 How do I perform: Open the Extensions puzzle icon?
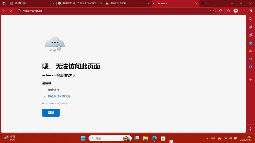point(221,11)
